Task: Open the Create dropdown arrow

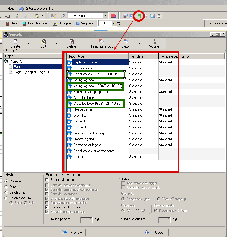Action: click(x=29, y=43)
